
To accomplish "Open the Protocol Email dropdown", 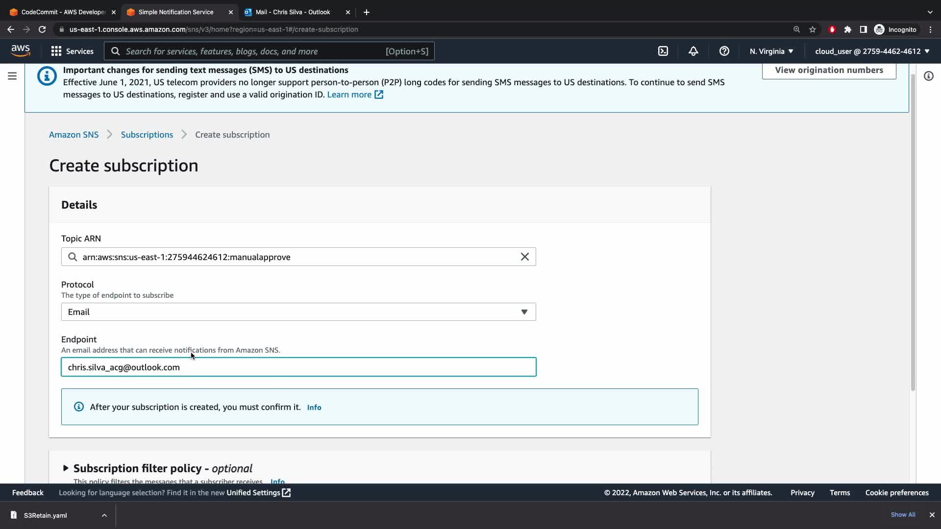I will (298, 312).
